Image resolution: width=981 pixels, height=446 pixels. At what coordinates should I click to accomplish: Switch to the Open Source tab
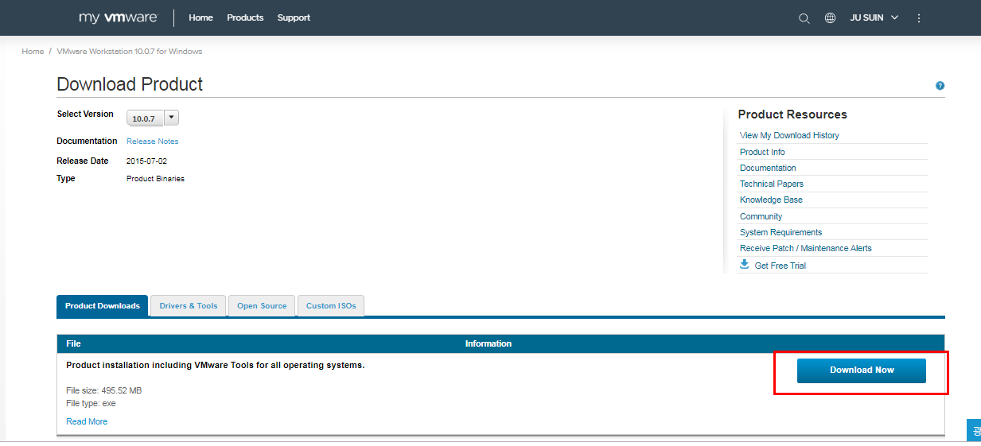pyautogui.click(x=262, y=306)
